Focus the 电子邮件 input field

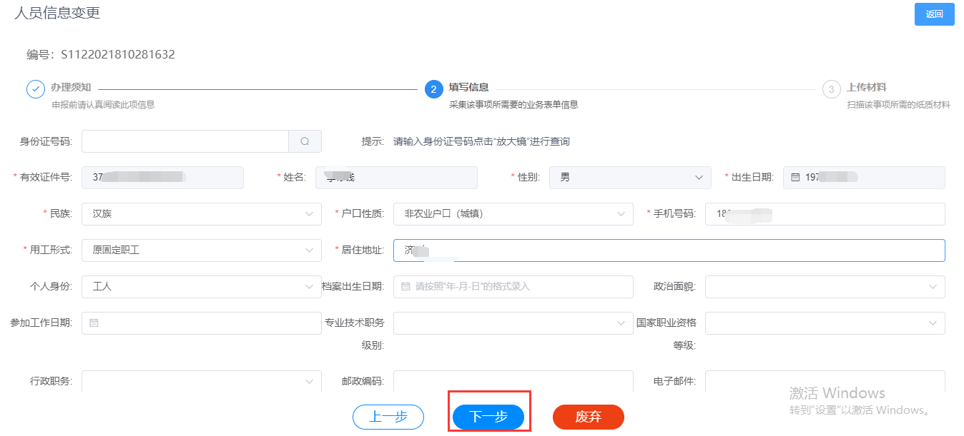[x=825, y=381]
